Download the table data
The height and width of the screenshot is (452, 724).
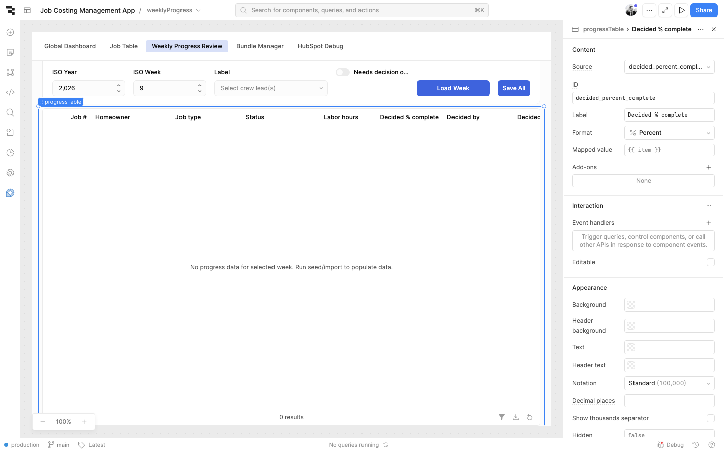point(515,417)
